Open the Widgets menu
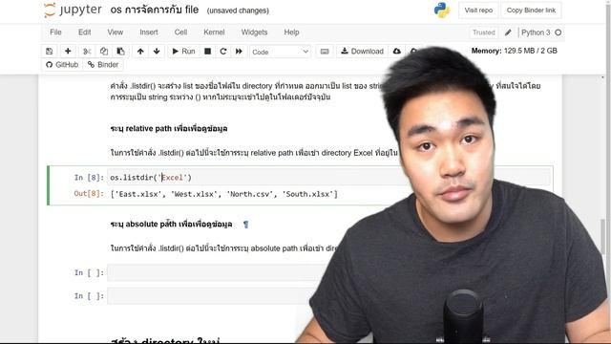Viewport: 611px width, 344px height. (254, 32)
